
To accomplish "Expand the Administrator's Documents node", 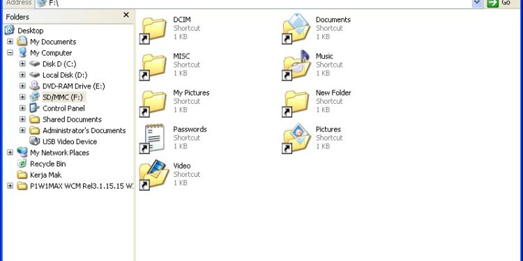I will (22, 130).
